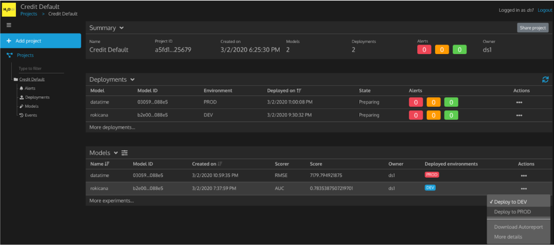The width and height of the screenshot is (554, 245).
Task: Collapse the Models section chevron
Action: 116,153
